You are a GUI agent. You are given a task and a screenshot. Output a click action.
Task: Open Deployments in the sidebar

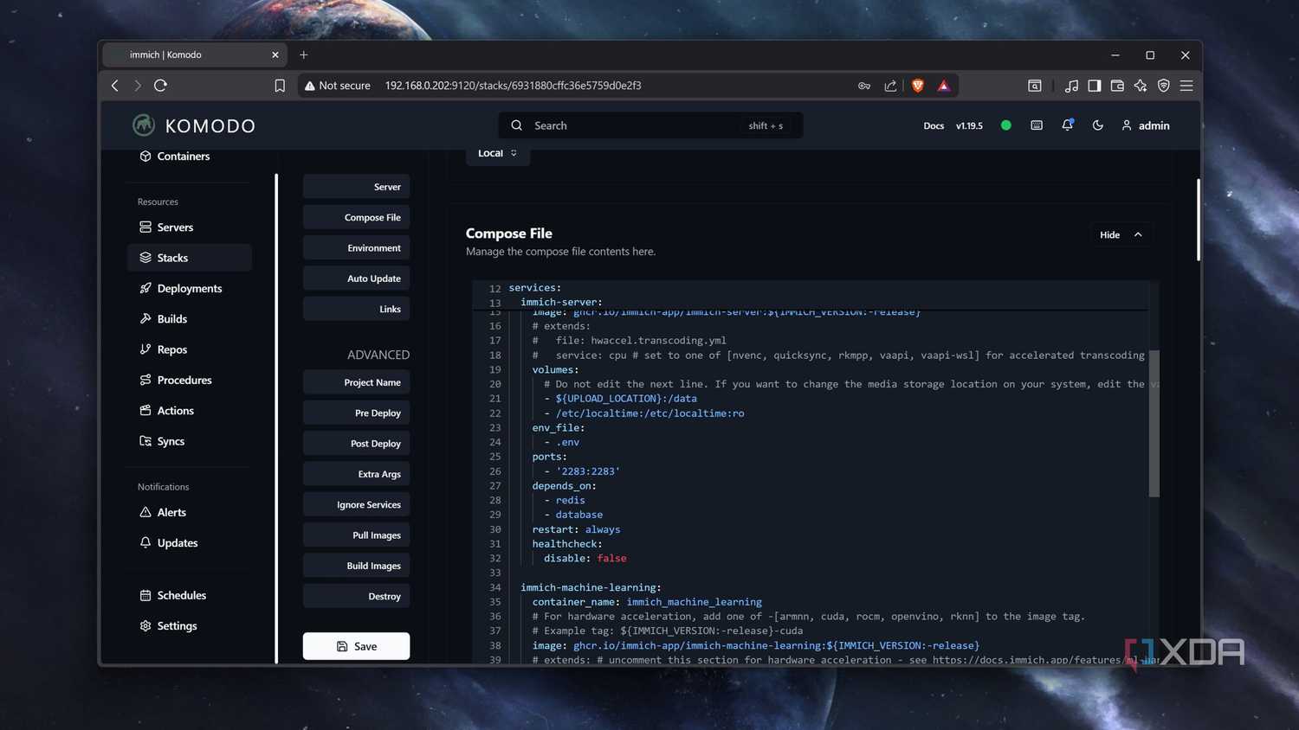[x=189, y=288]
